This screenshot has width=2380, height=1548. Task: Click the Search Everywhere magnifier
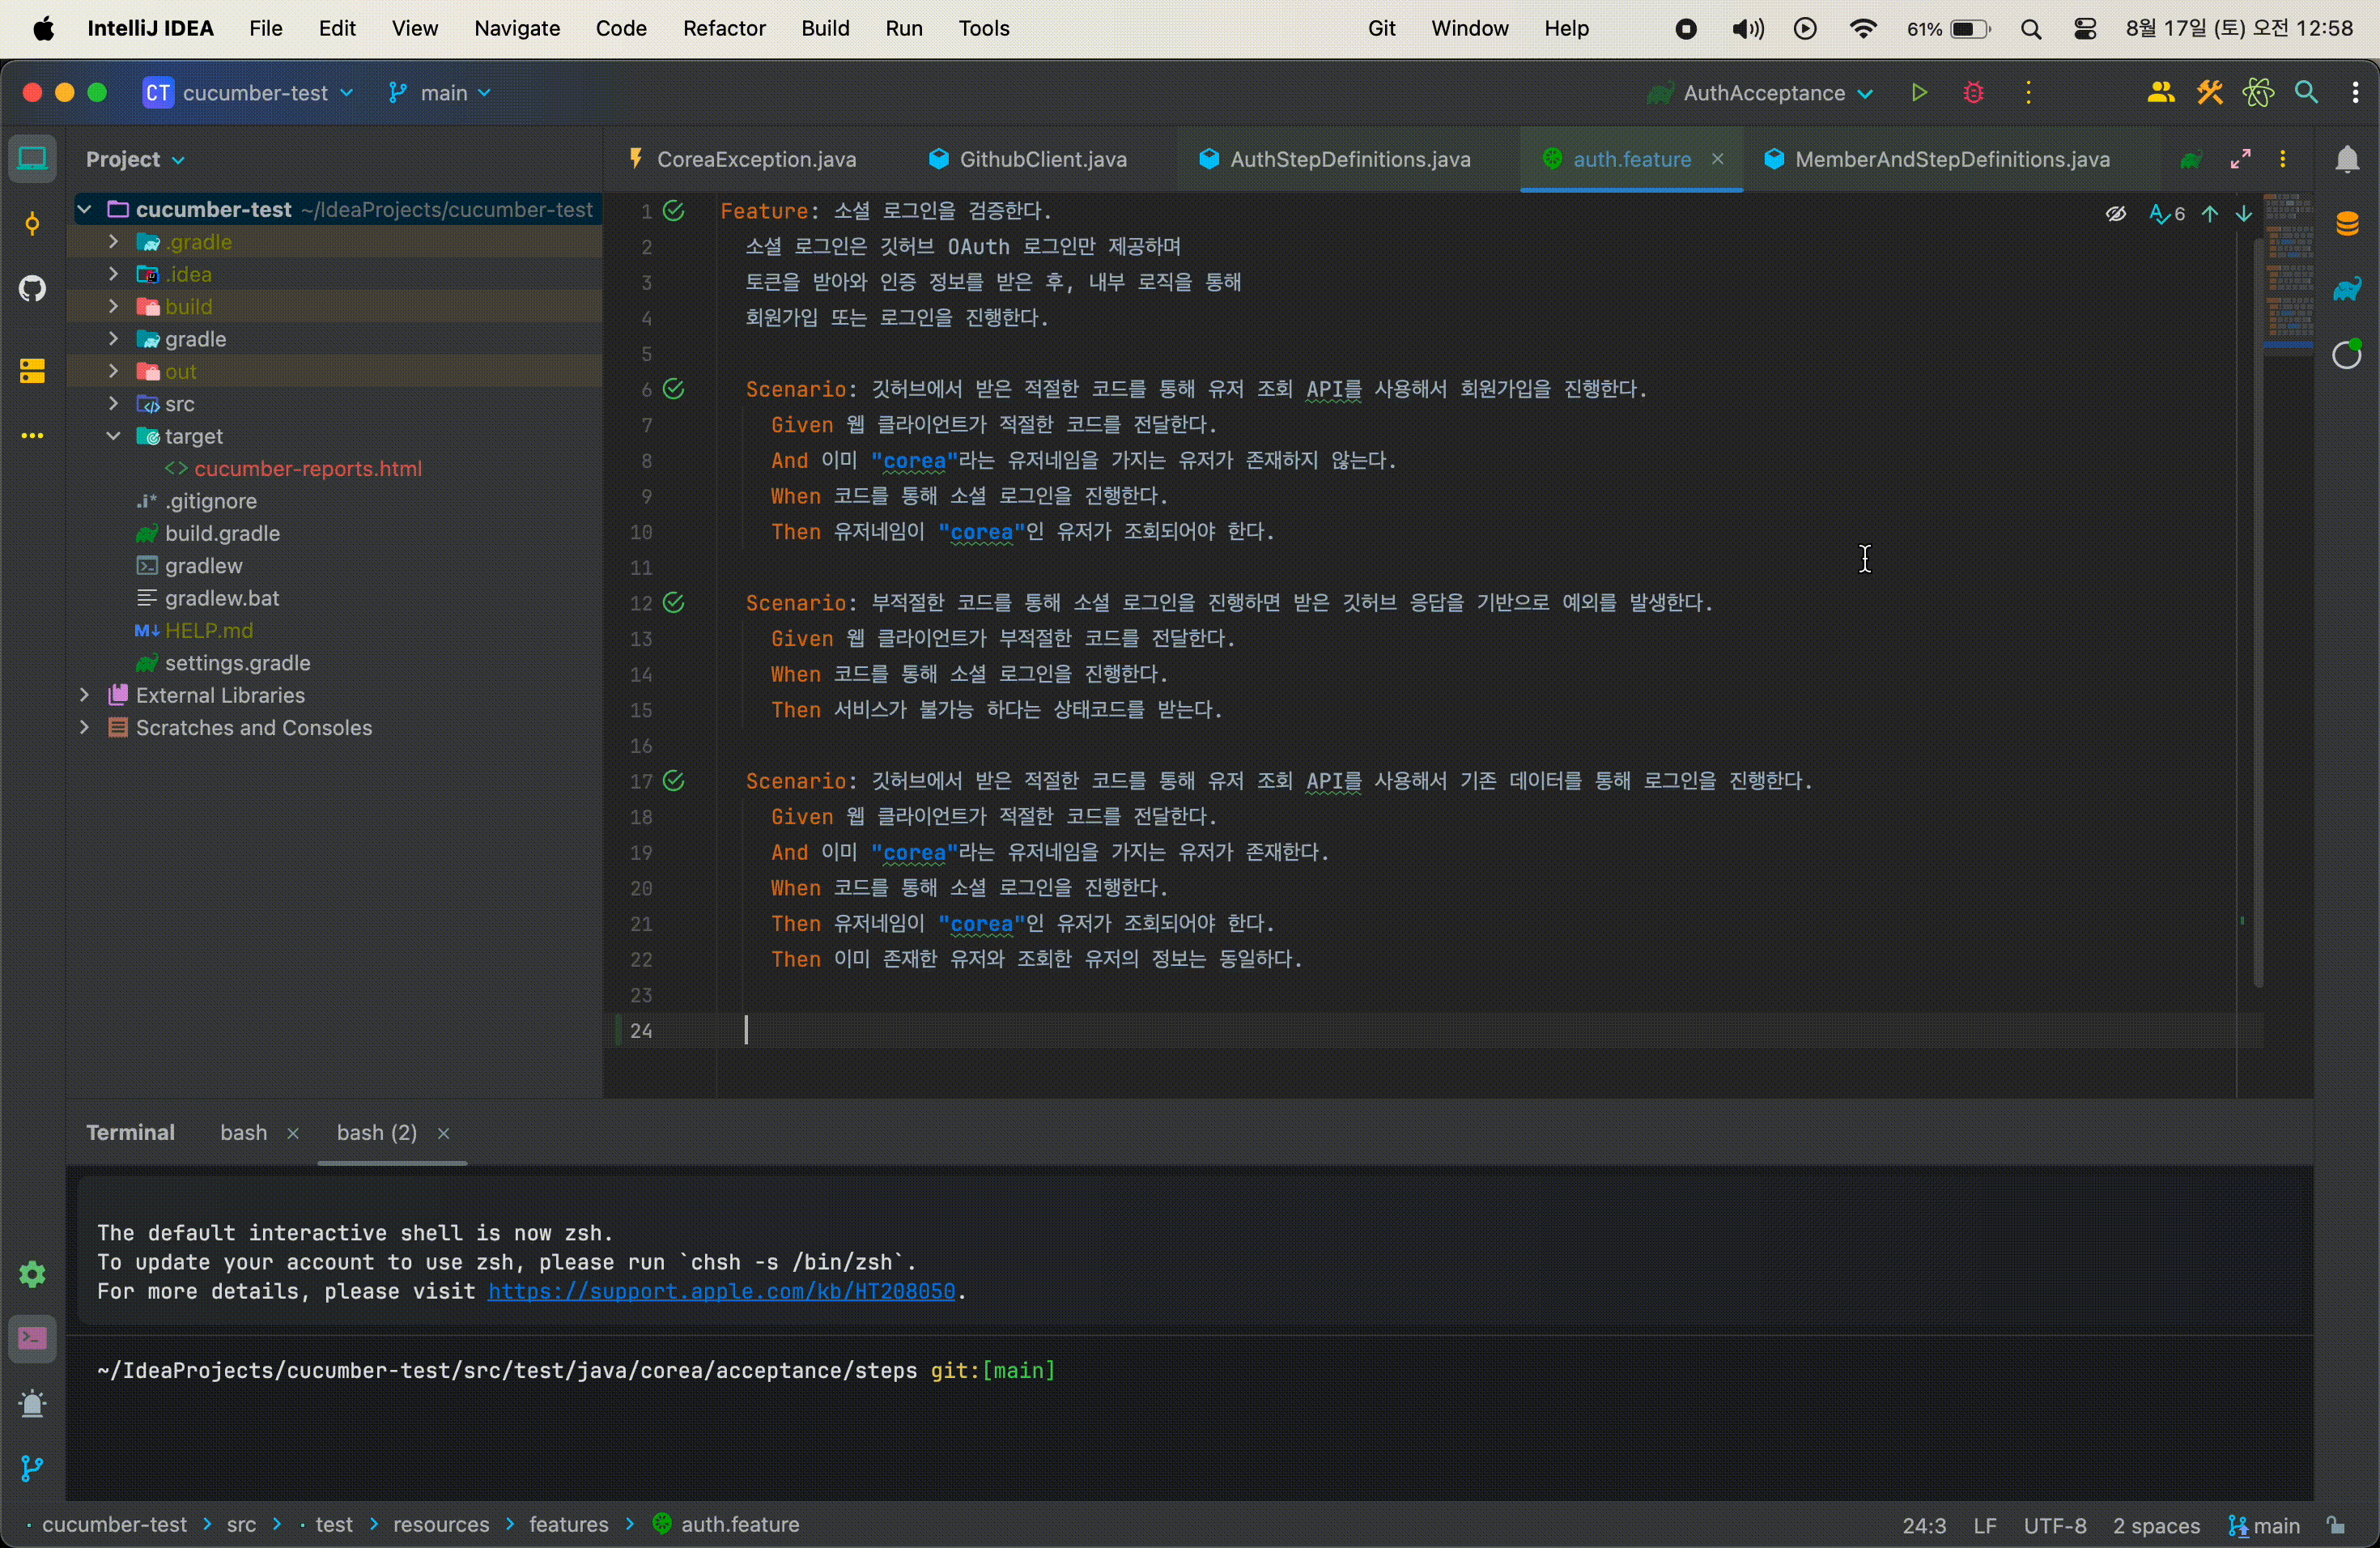click(2306, 93)
